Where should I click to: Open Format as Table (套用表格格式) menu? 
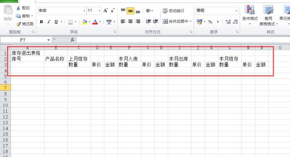tap(268, 15)
